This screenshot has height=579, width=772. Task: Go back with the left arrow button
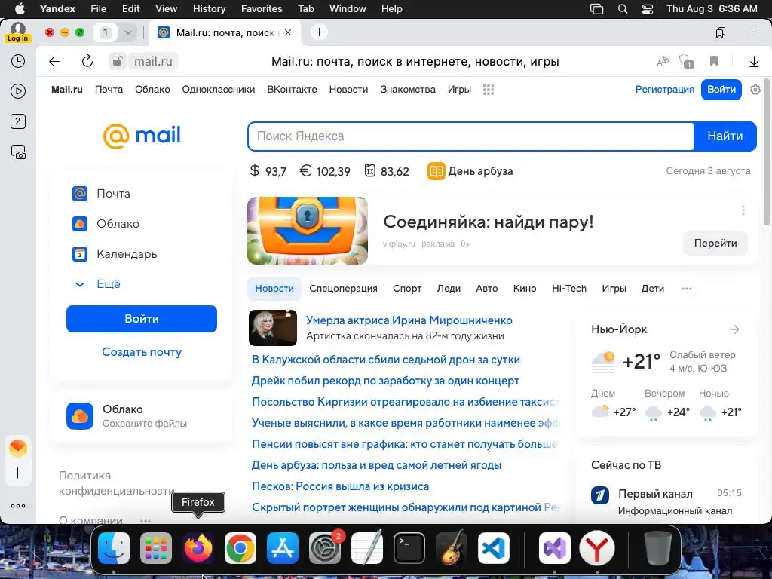point(54,62)
